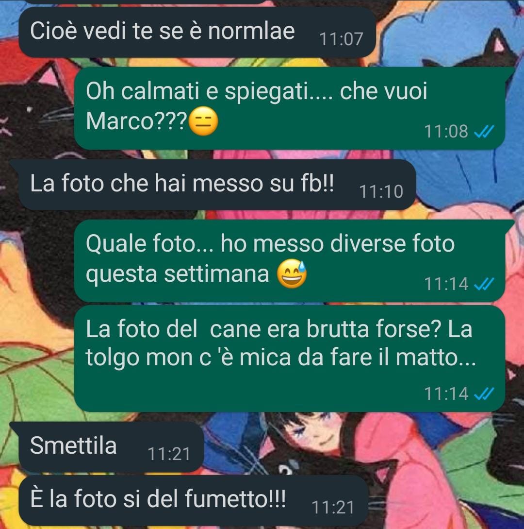
Task: Tap the blue ticks on La foto del cane message
Action: pyautogui.click(x=484, y=393)
